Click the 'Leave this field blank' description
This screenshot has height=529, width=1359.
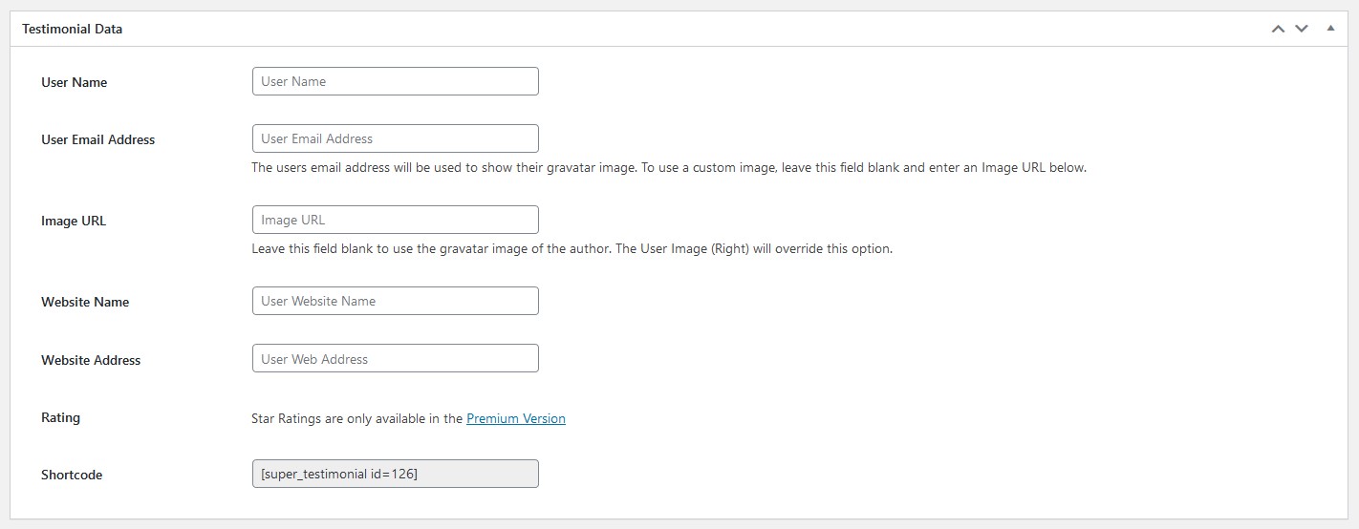tap(572, 248)
